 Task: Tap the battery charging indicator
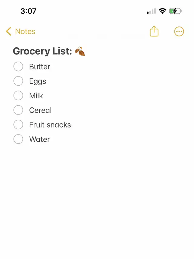(x=175, y=11)
